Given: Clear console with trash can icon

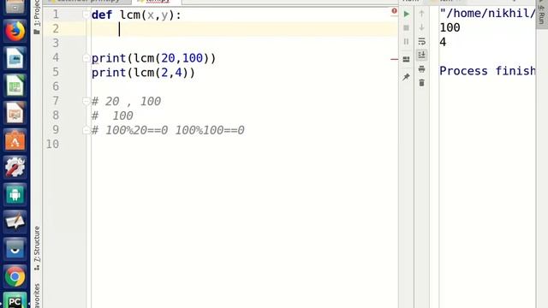Looking at the screenshot, I should pos(422,83).
